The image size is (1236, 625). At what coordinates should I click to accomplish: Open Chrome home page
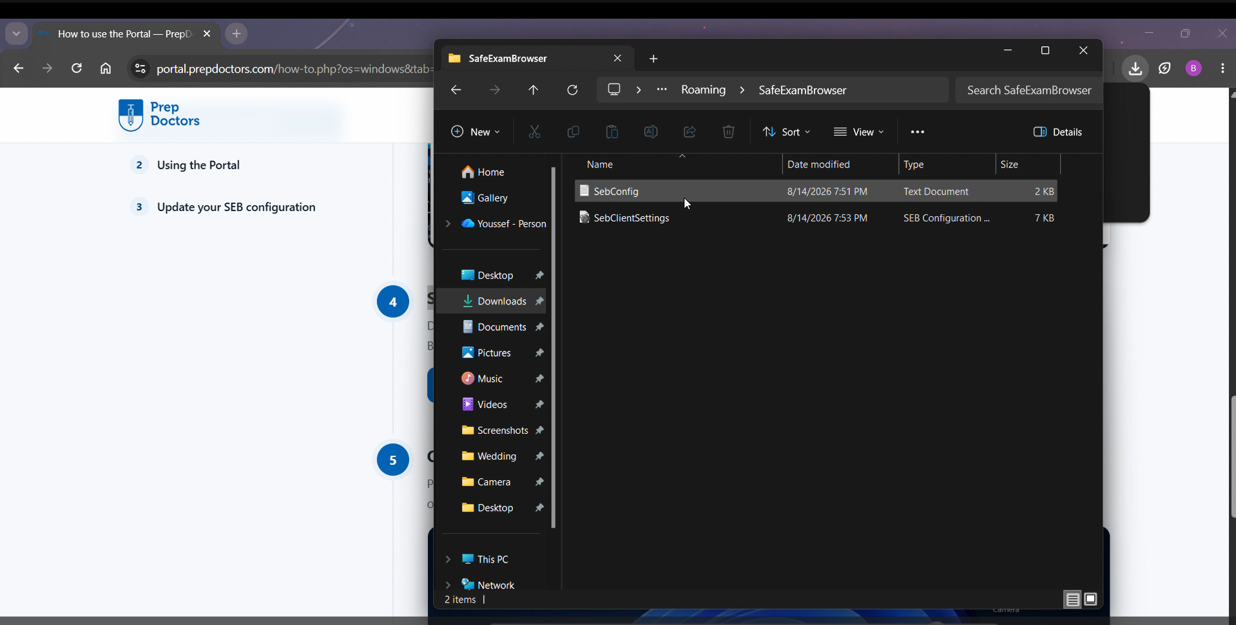click(106, 68)
